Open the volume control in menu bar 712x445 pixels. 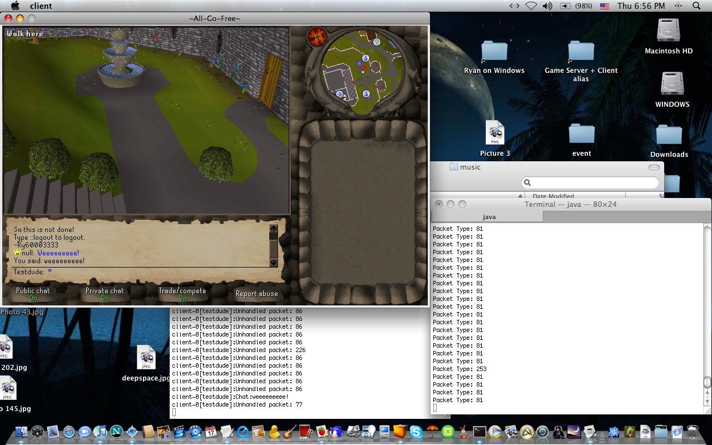pyautogui.click(x=547, y=6)
